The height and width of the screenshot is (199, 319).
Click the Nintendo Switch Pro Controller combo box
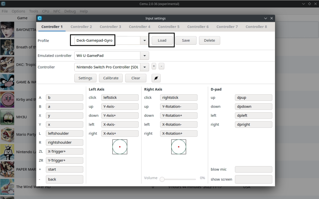coord(112,67)
